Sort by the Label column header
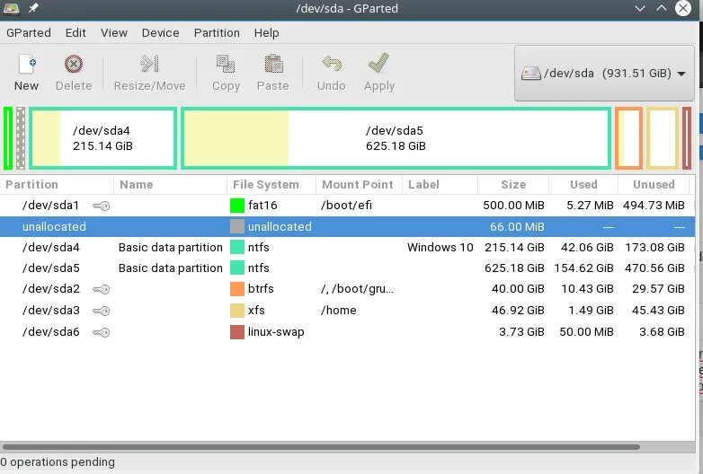703x474 pixels. (x=440, y=184)
